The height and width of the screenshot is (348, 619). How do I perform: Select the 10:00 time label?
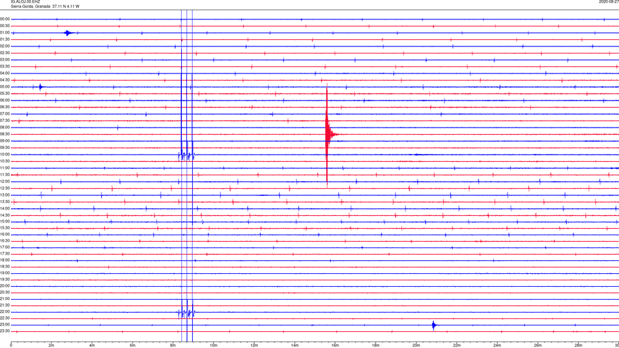point(5,155)
